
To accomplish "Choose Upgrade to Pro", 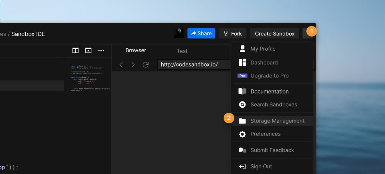I will (269, 76).
